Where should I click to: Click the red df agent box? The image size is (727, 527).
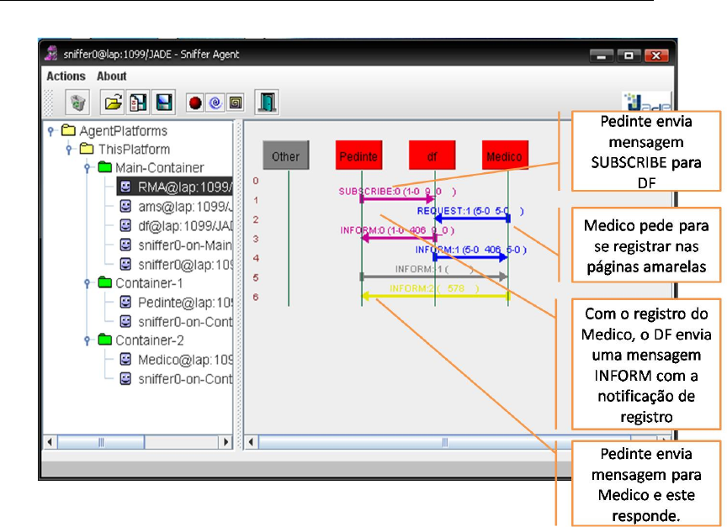(432, 155)
